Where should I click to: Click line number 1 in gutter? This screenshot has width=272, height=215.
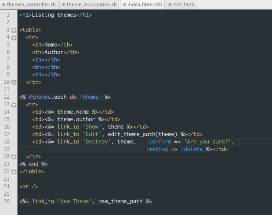8,15
